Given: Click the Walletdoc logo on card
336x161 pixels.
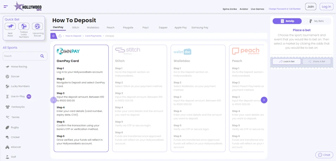Looking at the screenshot, I should click(x=182, y=52).
